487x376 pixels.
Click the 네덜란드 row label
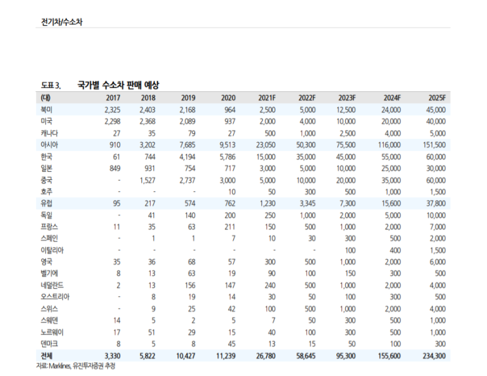click(52, 285)
